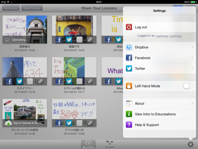Image resolution: width=198 pixels, height=149 pixels.
Task: Tap the red Log out power icon
Action: (129, 27)
